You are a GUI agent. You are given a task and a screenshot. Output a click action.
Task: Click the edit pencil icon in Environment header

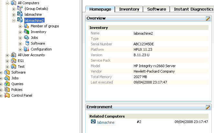click(x=208, y=107)
